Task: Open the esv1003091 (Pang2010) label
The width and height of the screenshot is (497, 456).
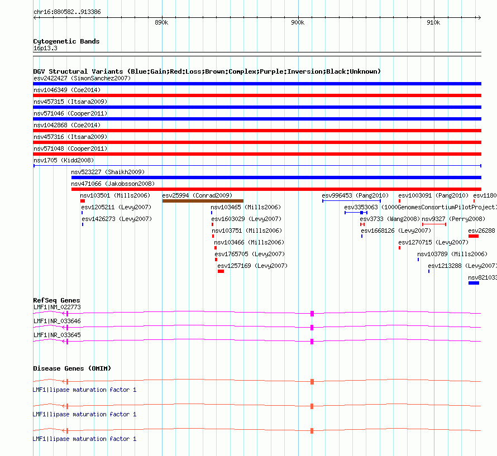Action: click(x=433, y=195)
